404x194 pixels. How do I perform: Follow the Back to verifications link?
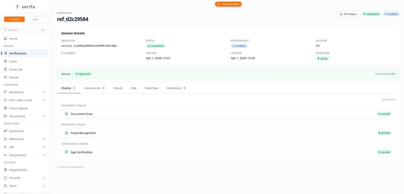click(x=70, y=167)
